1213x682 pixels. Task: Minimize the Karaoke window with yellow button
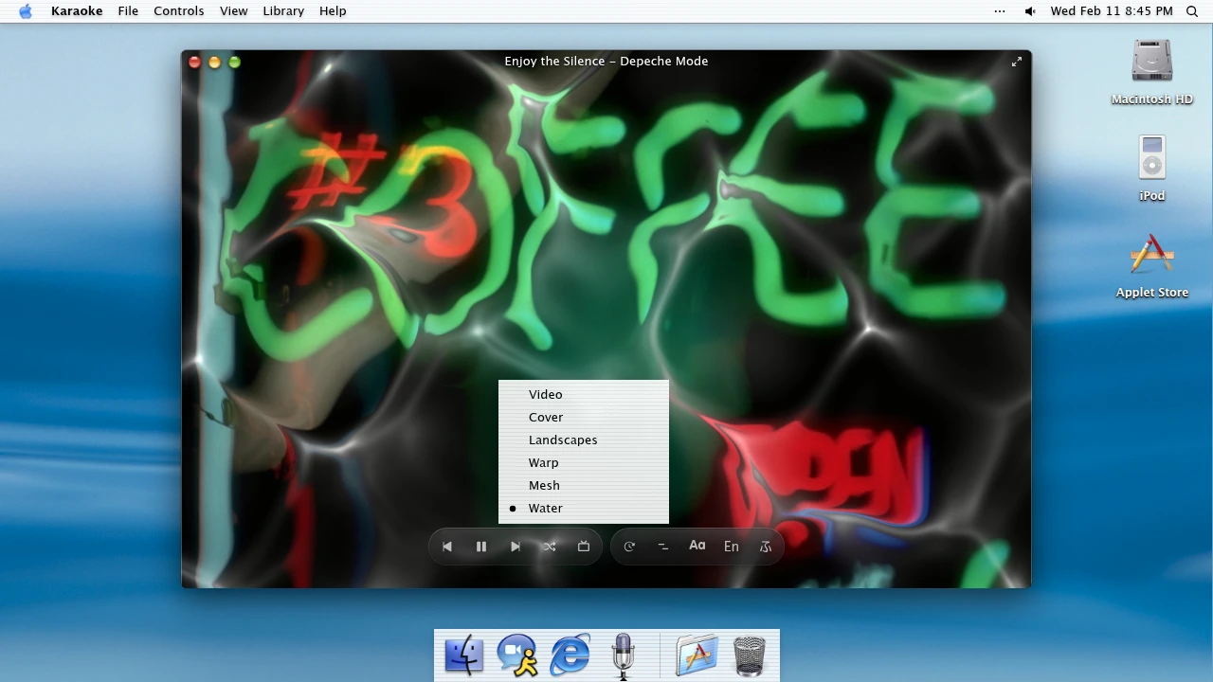click(x=214, y=63)
